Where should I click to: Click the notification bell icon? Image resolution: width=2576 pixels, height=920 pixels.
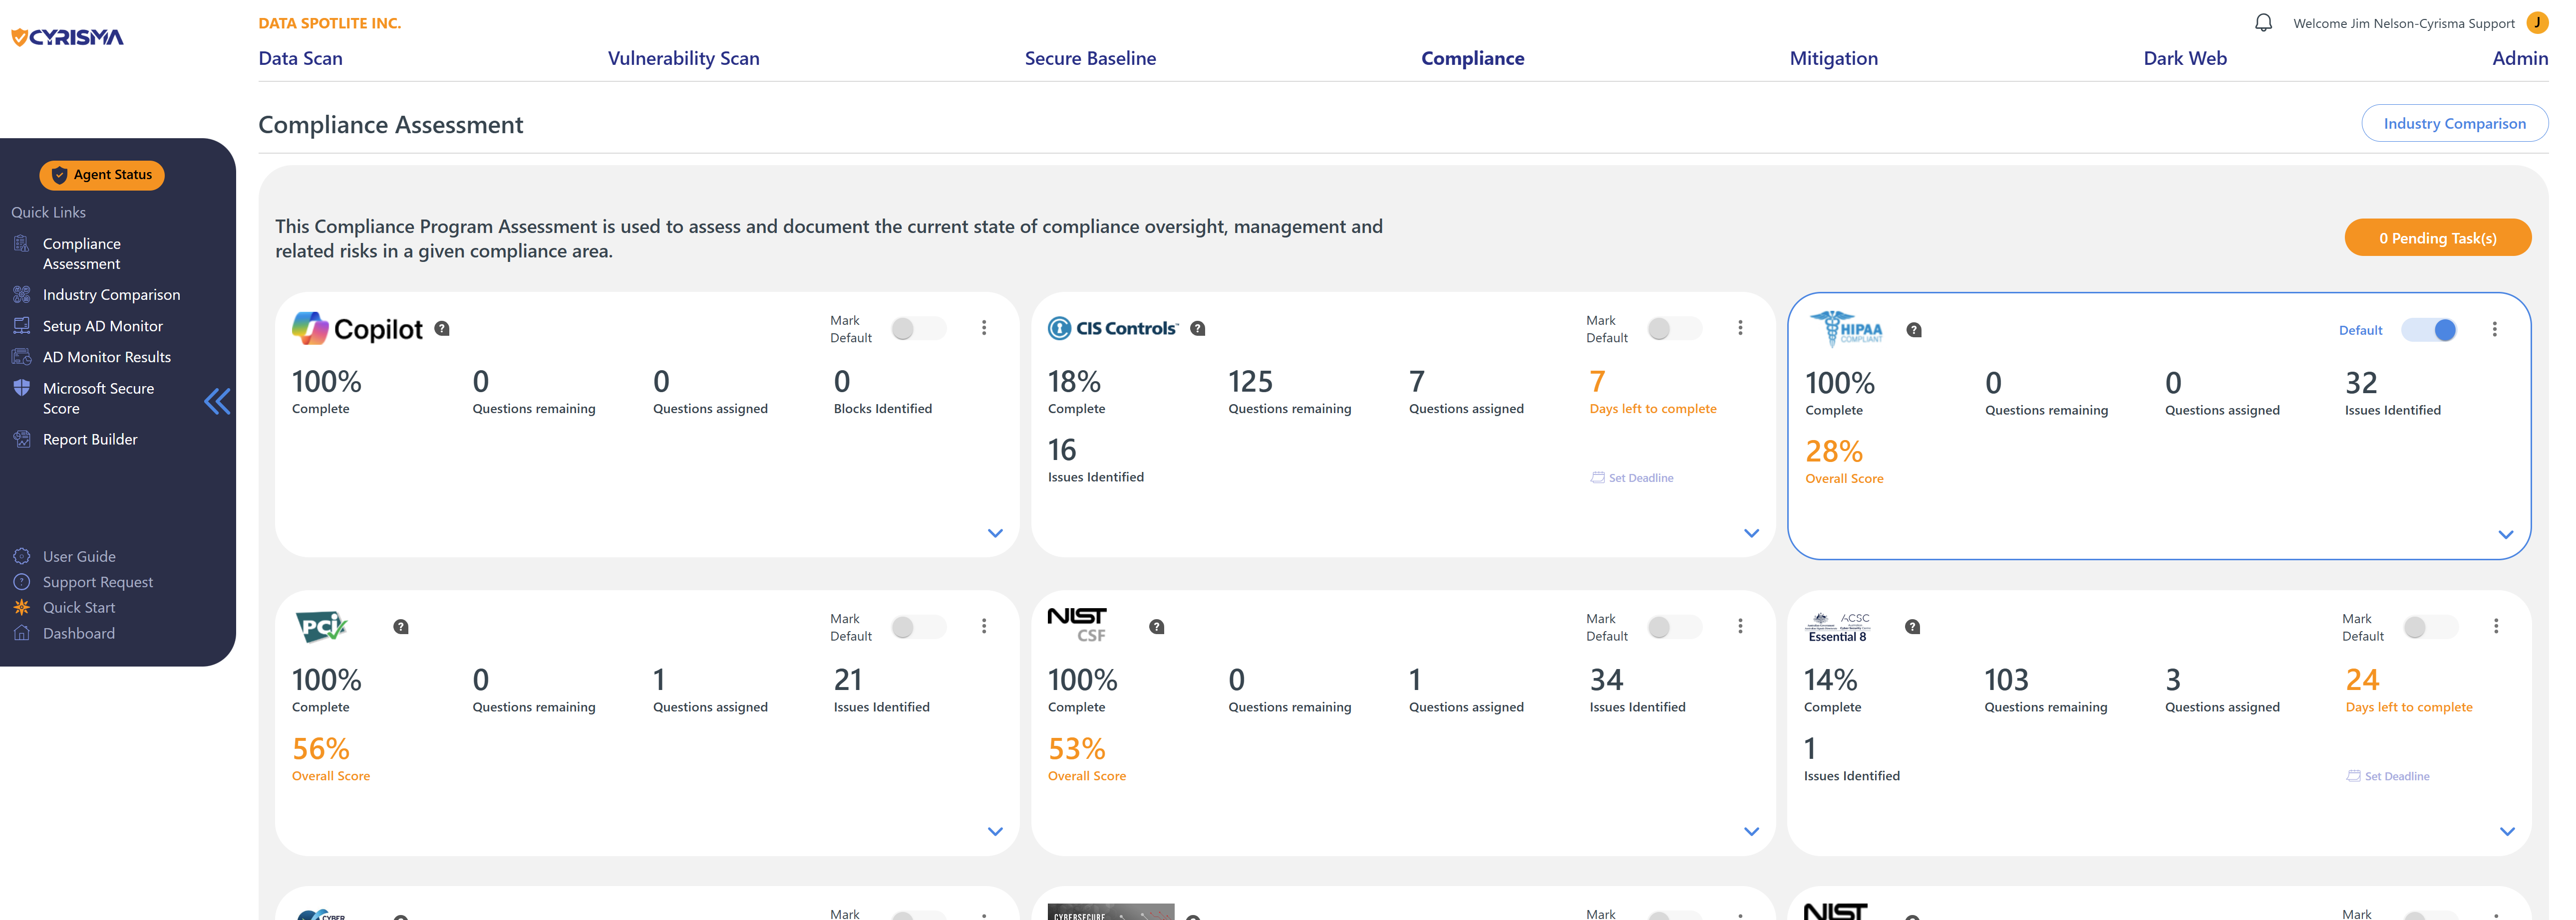coord(2263,23)
